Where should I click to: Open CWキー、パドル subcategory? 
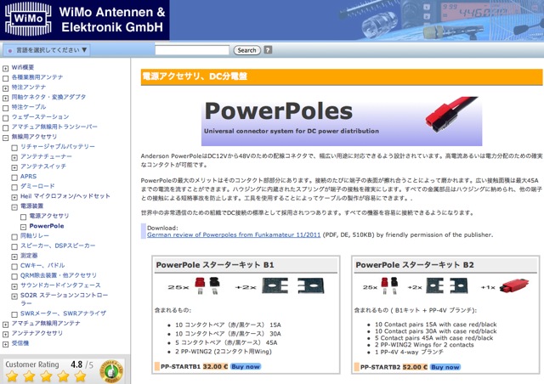tap(42, 265)
